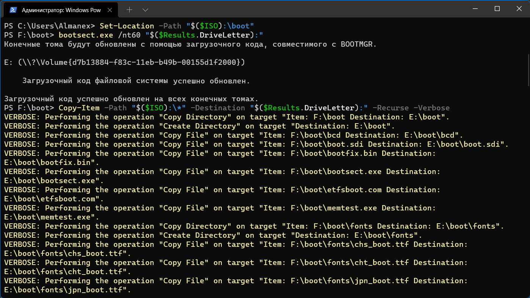The height and width of the screenshot is (298, 530).
Task: Click the E:\boot\bootsect.exe line
Action: [x=54, y=180]
